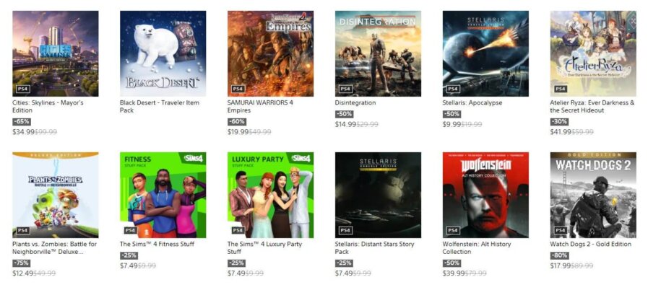Click the Sims 4 Fitness Stuff cover

coord(163,195)
